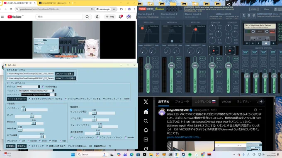
Task: Open the RVC device type dropdown (MME)
Action: [x=39, y=87]
